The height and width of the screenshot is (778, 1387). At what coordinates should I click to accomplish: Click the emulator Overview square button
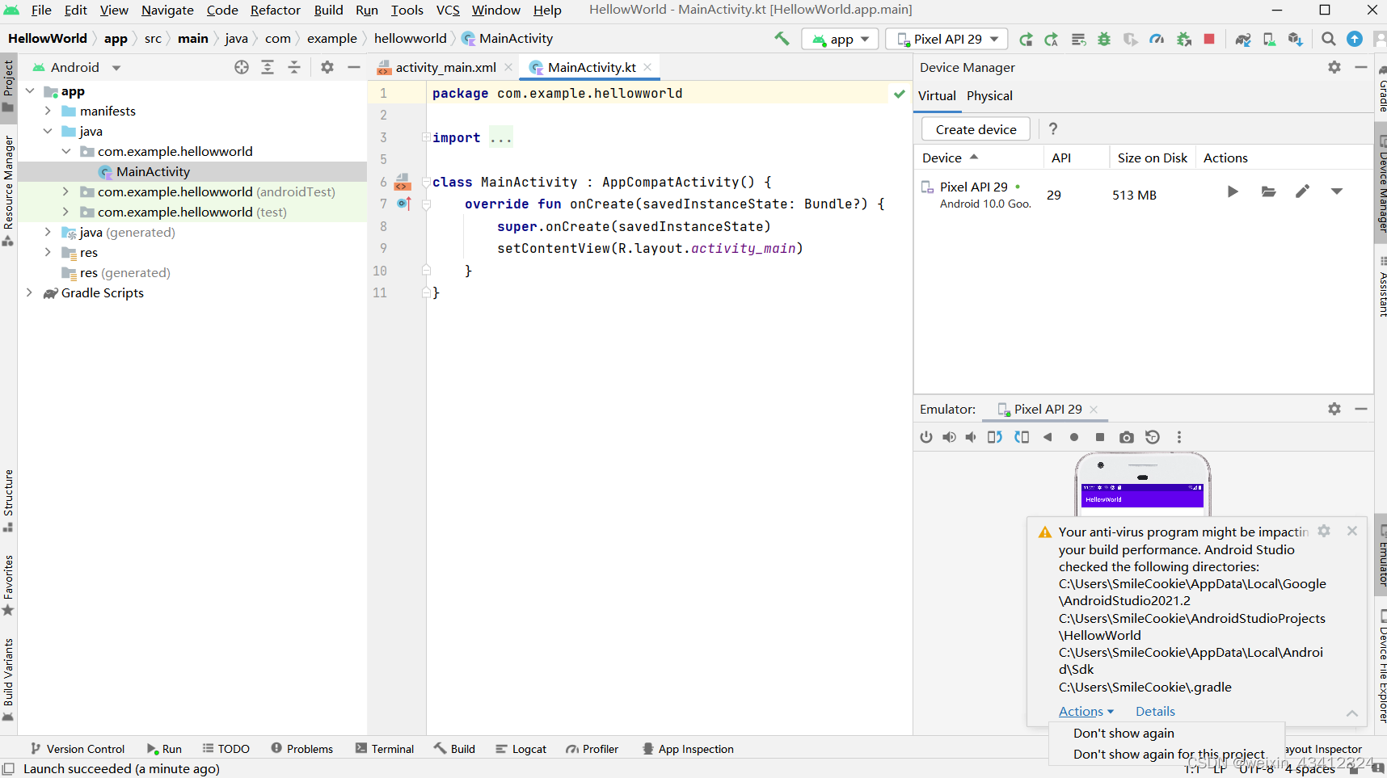coord(1100,437)
